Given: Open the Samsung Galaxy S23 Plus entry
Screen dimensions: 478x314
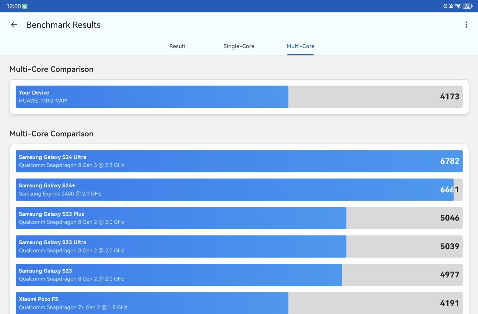Looking at the screenshot, I should 239,218.
